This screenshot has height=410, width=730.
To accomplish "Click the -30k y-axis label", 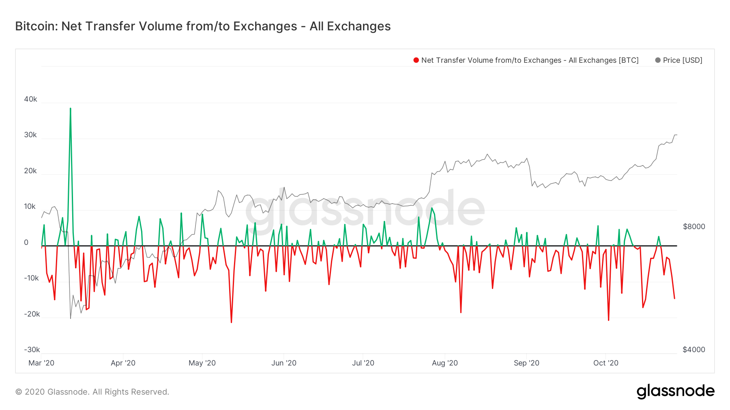I will 32,350.
